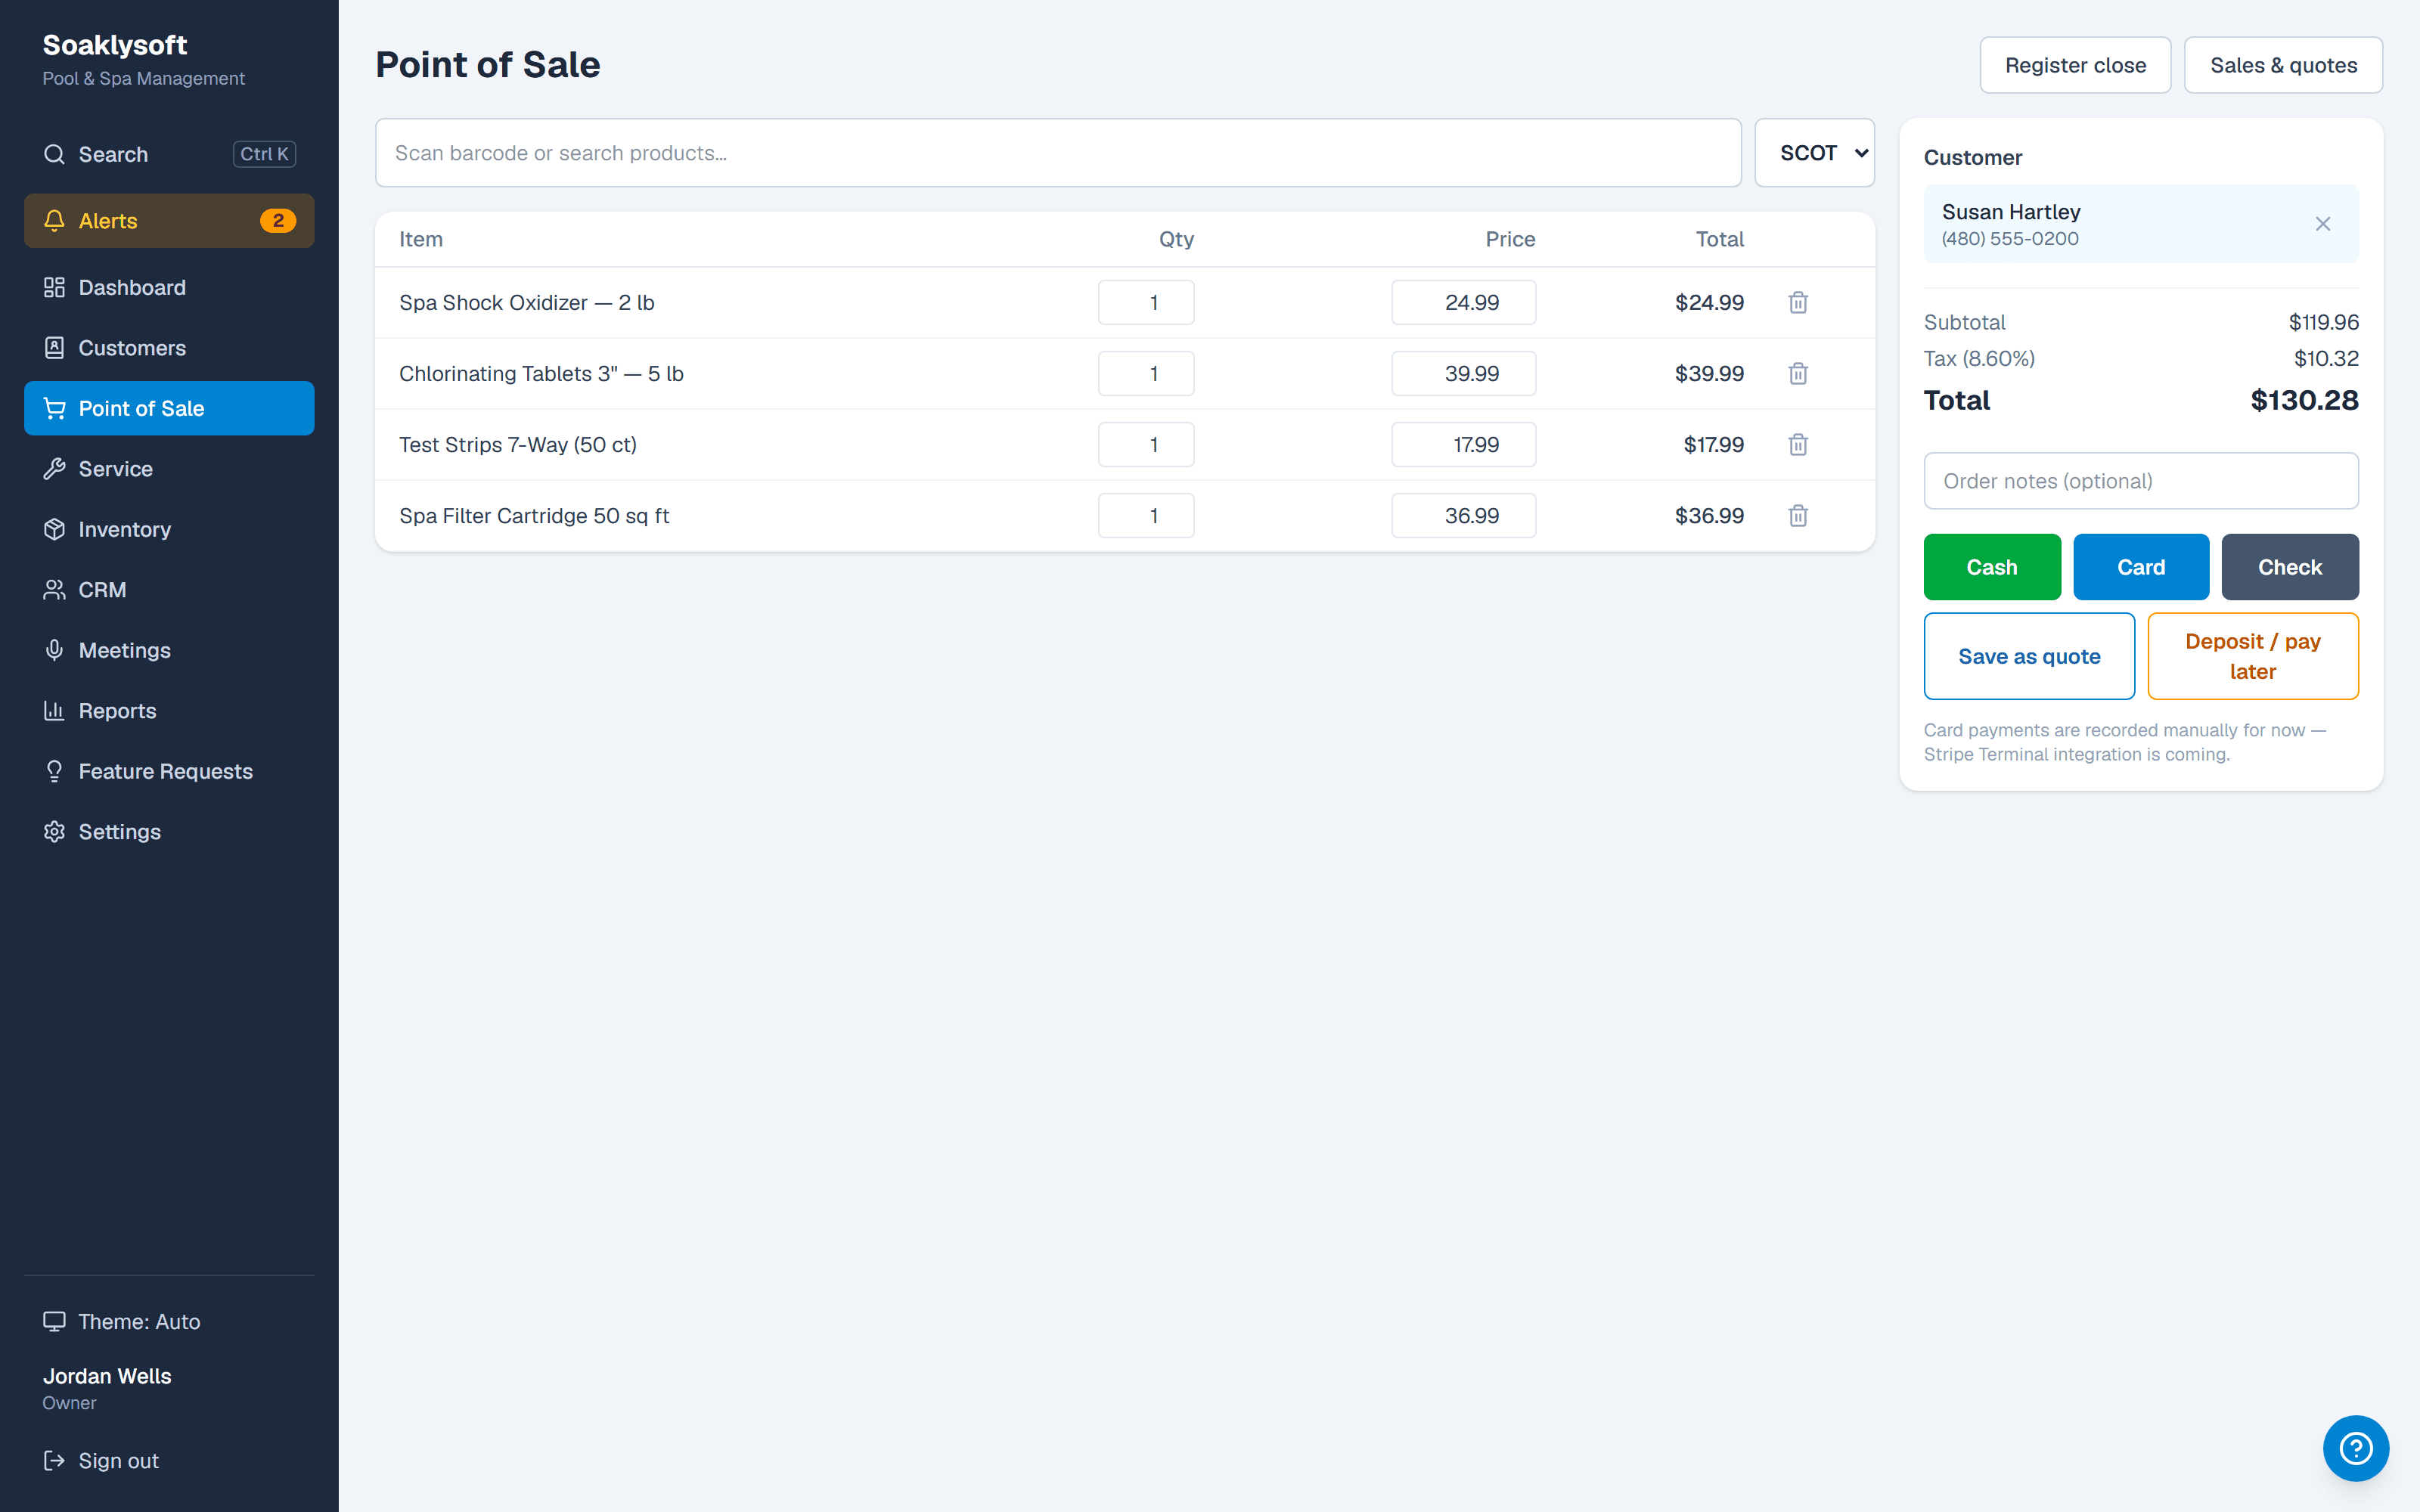This screenshot has width=2420, height=1512.
Task: Click the Service wrench icon
Action: click(x=54, y=469)
